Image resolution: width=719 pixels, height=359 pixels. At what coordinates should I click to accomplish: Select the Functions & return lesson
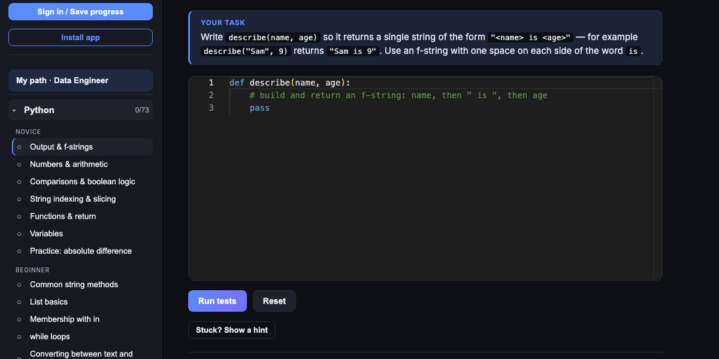point(83,216)
